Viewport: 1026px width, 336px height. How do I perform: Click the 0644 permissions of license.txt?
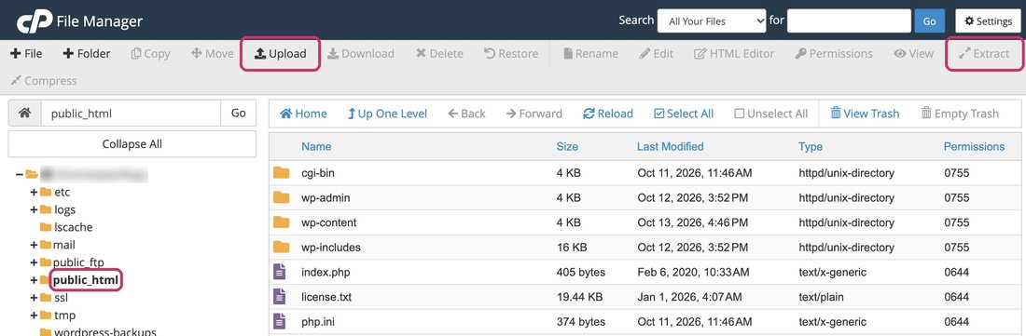[957, 297]
